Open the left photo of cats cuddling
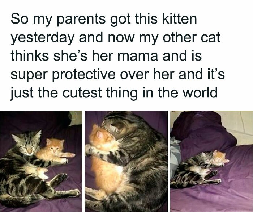The height and width of the screenshot is (212, 253). [x=41, y=161]
